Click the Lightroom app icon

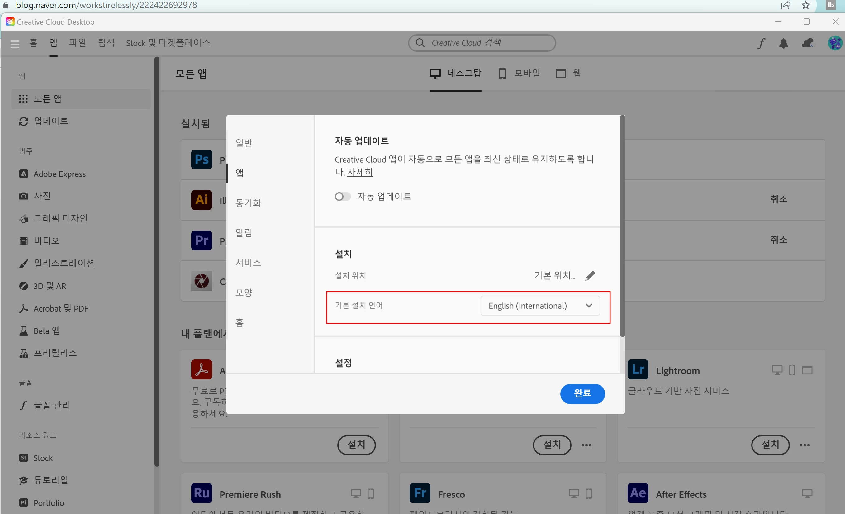click(x=638, y=369)
